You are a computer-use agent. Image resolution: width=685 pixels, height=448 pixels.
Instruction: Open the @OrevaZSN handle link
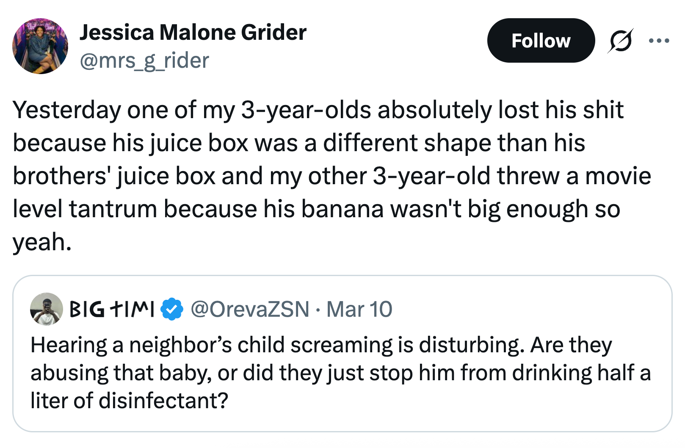[x=250, y=309]
